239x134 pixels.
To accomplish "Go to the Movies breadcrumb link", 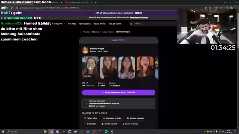I will coord(96,32).
